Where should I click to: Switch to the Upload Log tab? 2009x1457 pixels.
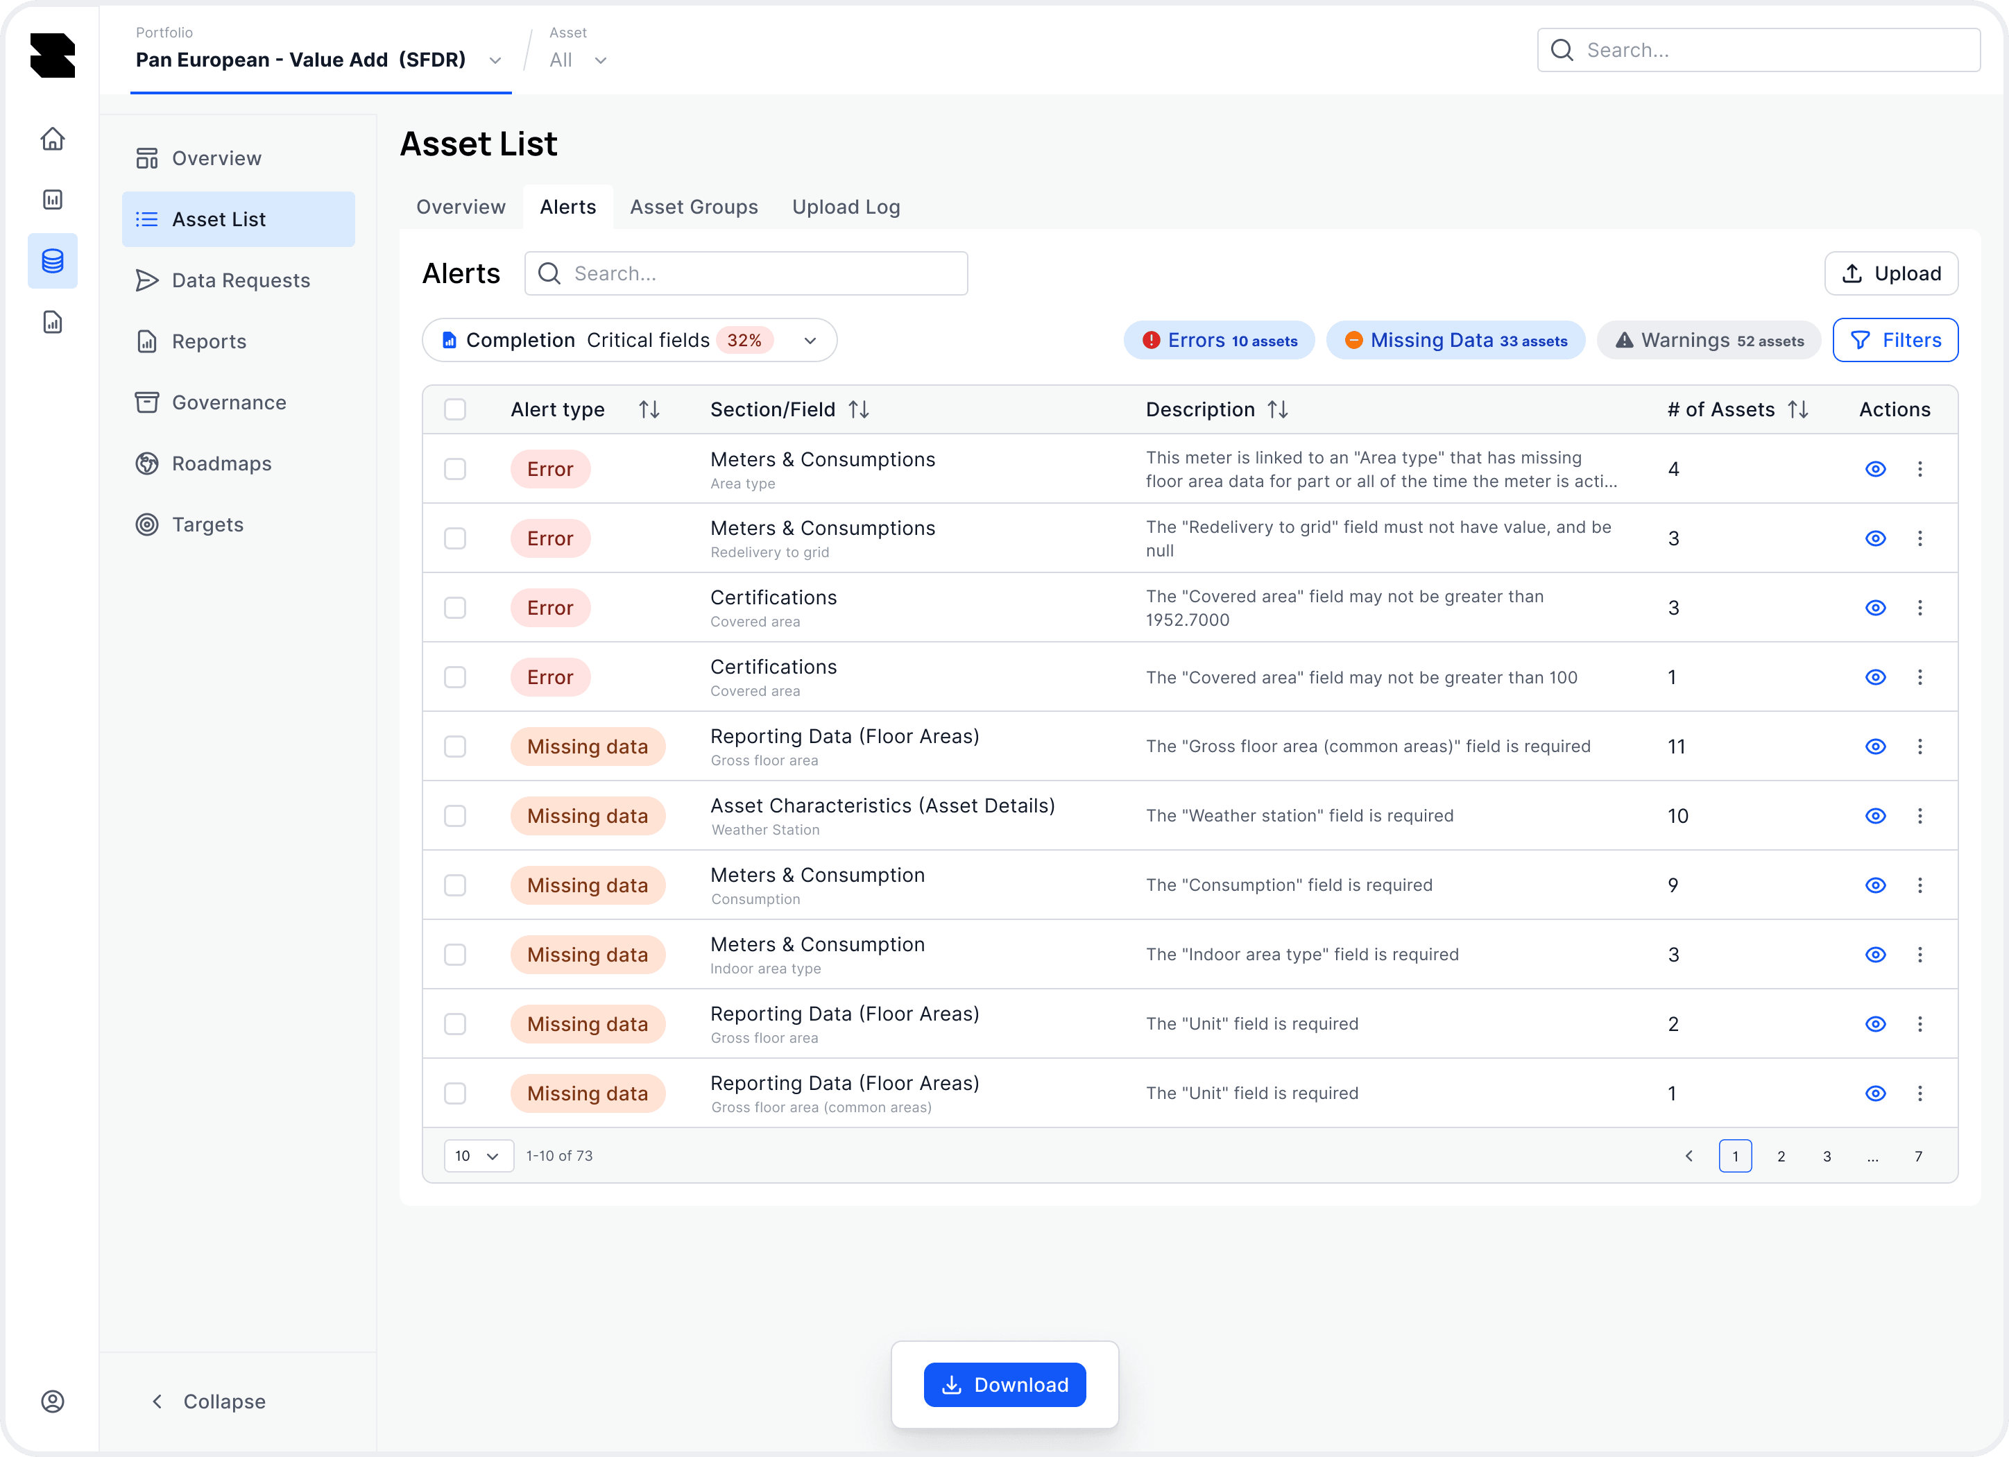point(846,207)
